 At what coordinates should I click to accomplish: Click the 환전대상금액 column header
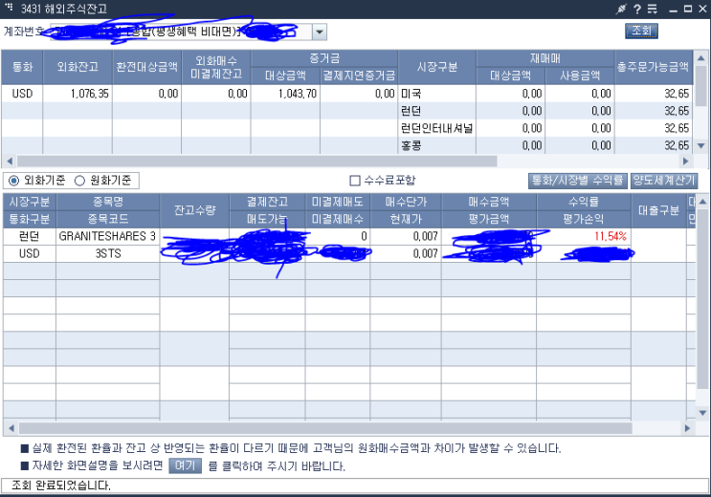tap(147, 67)
